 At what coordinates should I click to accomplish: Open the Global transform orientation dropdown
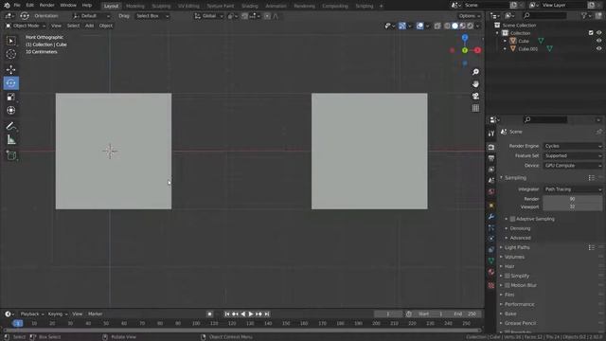(x=208, y=16)
